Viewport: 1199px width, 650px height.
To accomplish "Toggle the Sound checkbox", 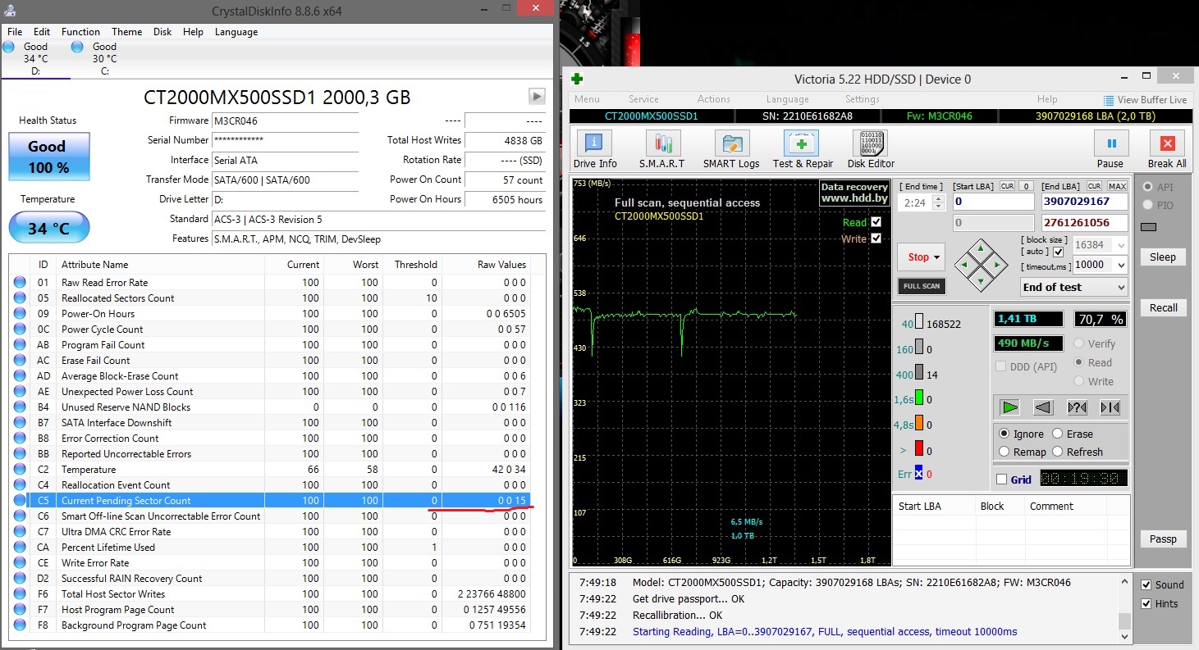I will pos(1146,584).
